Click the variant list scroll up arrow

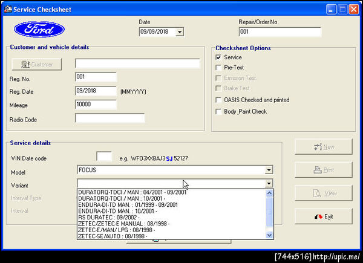(269, 193)
